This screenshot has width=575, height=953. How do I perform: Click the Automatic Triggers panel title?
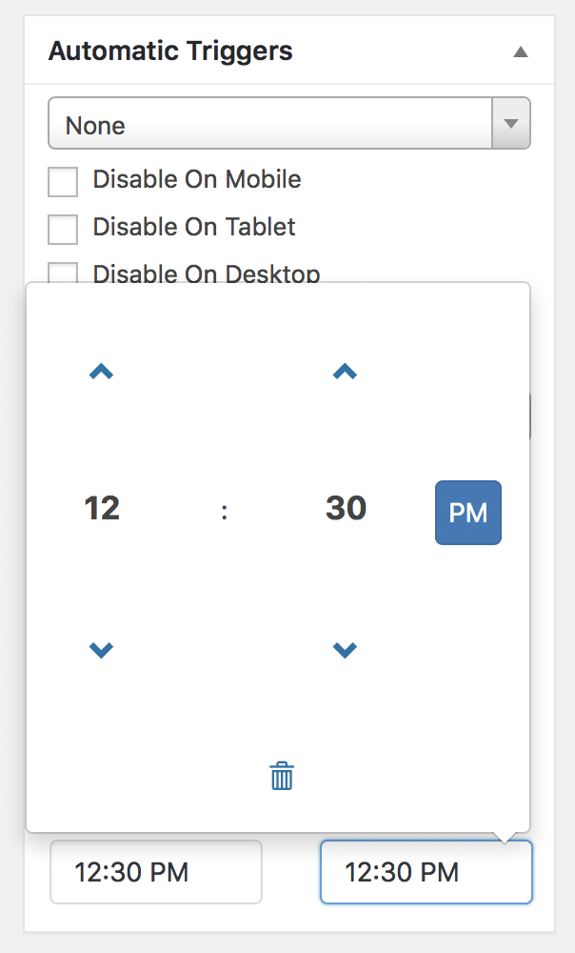point(170,51)
